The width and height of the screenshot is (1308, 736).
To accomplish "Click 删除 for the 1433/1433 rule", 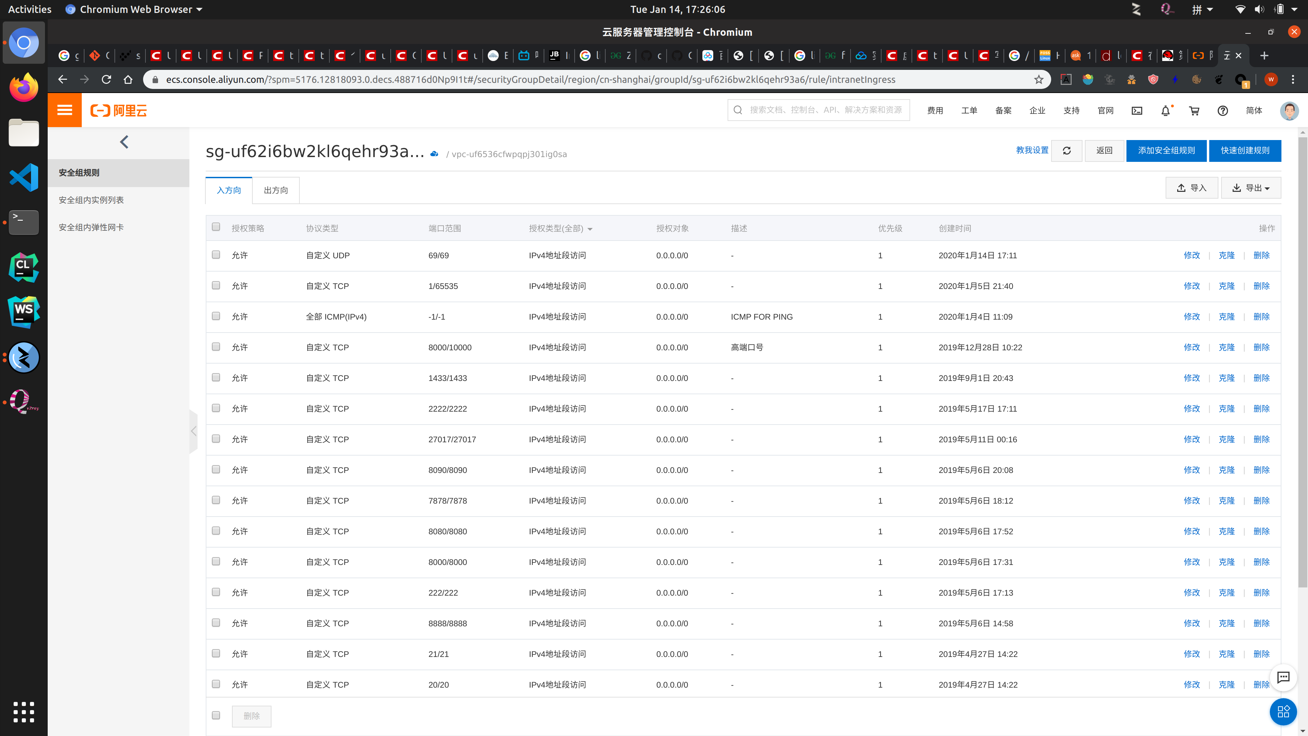I will [1261, 378].
